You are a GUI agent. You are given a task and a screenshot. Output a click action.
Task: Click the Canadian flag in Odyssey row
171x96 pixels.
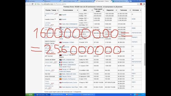tap(61, 69)
